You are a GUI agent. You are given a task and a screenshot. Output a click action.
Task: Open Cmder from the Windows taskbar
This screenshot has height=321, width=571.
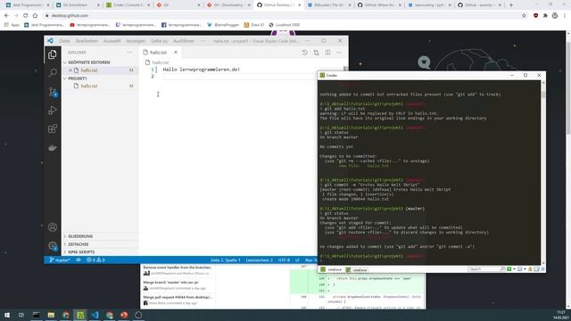coord(80,315)
